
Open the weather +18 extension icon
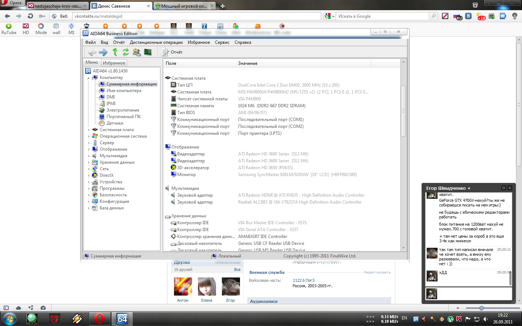481,16
